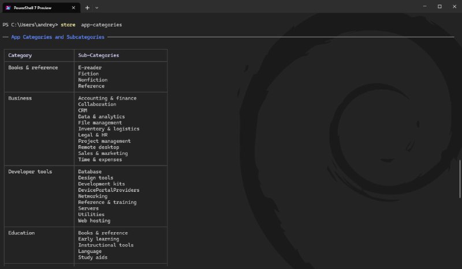
Task: Click the PowerShell icon in the tab
Action: pyautogui.click(x=8, y=7)
